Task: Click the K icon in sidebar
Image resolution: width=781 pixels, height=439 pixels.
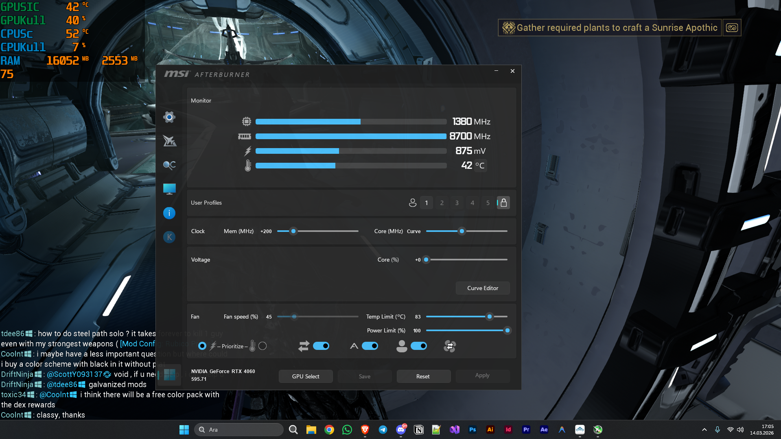Action: click(169, 237)
